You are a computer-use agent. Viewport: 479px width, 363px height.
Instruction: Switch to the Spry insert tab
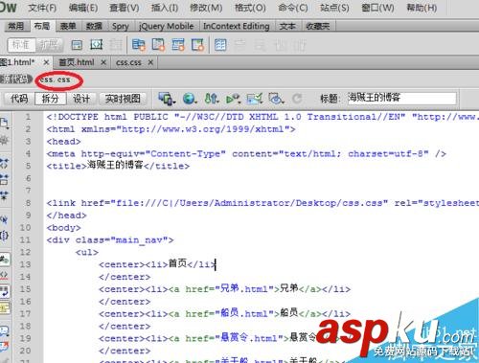[x=121, y=26]
